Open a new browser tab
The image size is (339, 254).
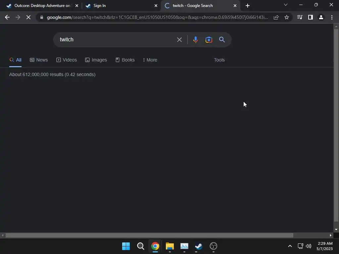(248, 6)
